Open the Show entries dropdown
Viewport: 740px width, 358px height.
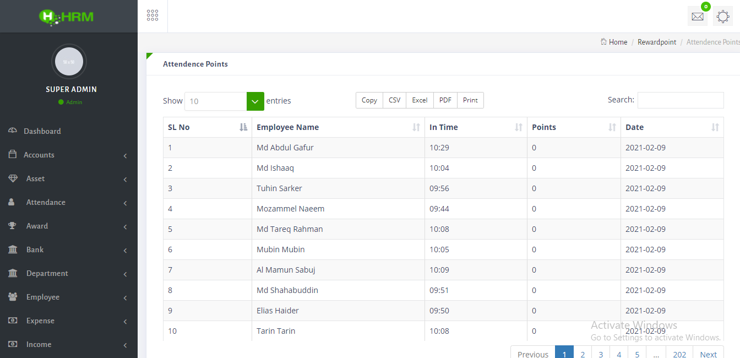(224, 101)
